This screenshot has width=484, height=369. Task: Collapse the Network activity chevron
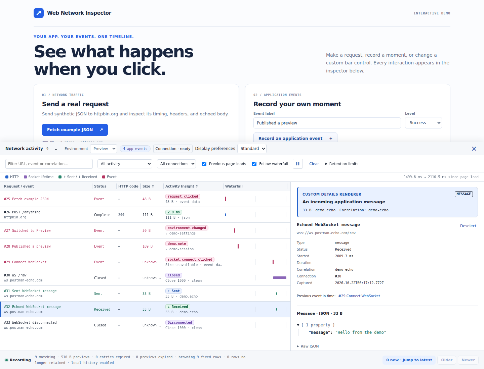point(56,149)
